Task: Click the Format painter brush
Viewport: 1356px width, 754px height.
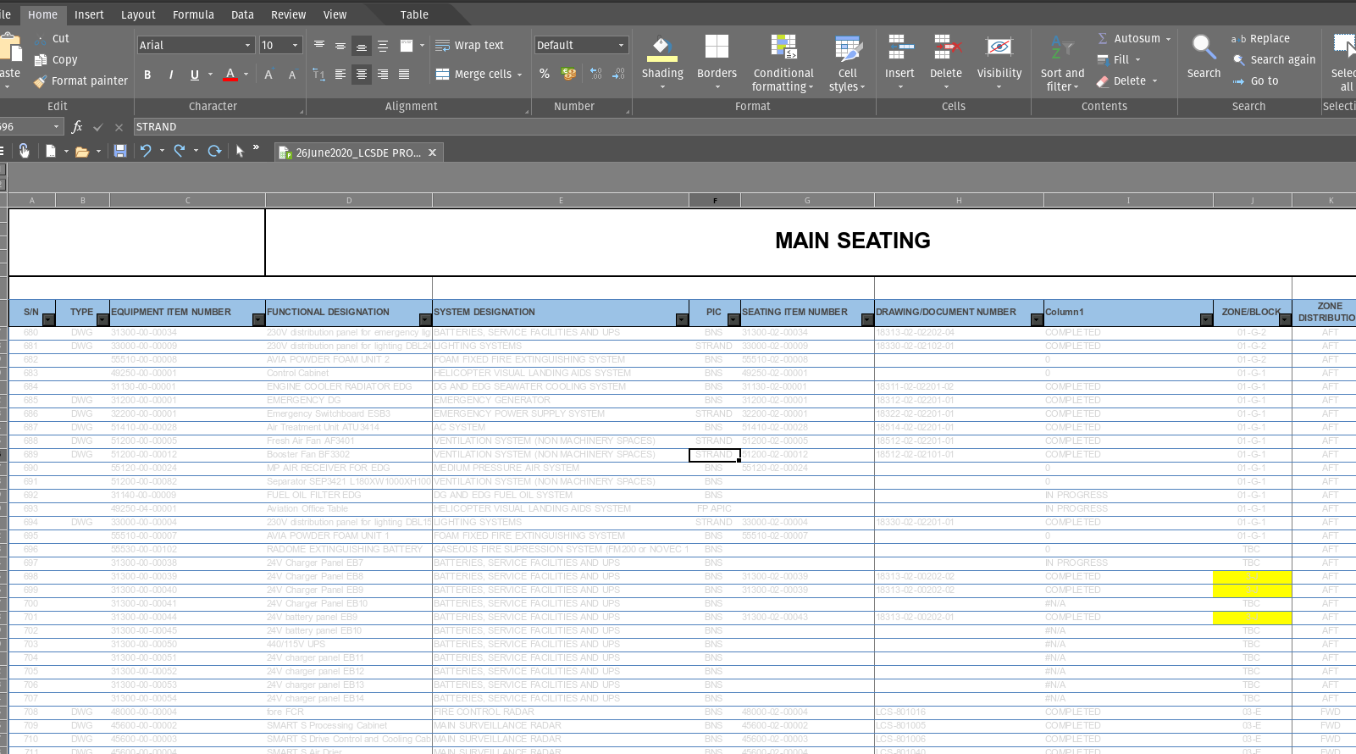Action: click(80, 81)
